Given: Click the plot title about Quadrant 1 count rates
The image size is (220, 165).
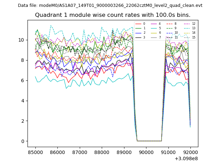Looking at the screenshot, I should [x=112, y=15].
